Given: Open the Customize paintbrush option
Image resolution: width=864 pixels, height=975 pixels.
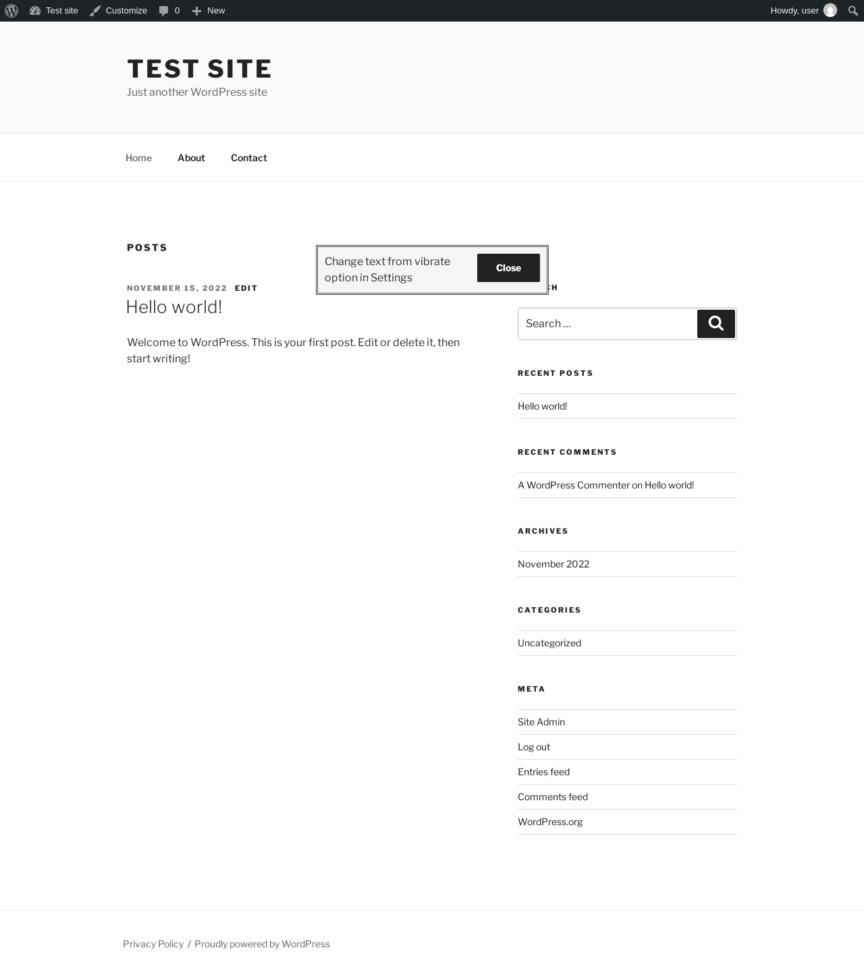Looking at the screenshot, I should pyautogui.click(x=118, y=11).
